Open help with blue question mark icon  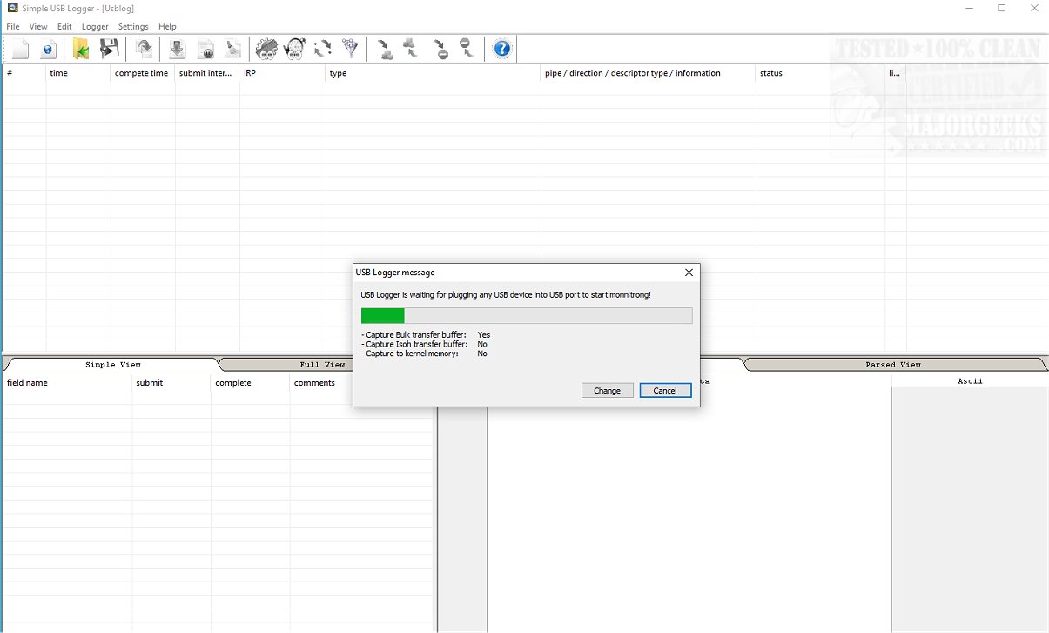[x=502, y=49]
